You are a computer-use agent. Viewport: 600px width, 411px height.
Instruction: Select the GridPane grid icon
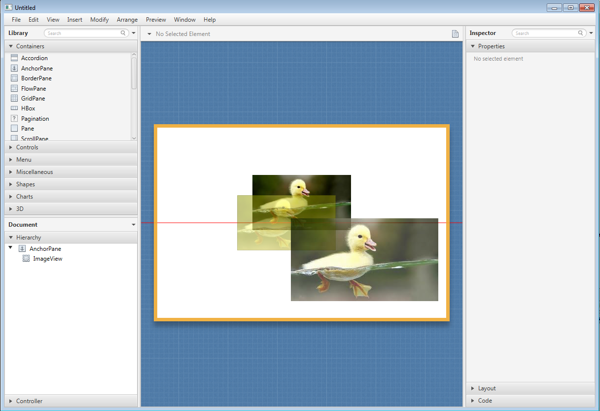point(14,99)
